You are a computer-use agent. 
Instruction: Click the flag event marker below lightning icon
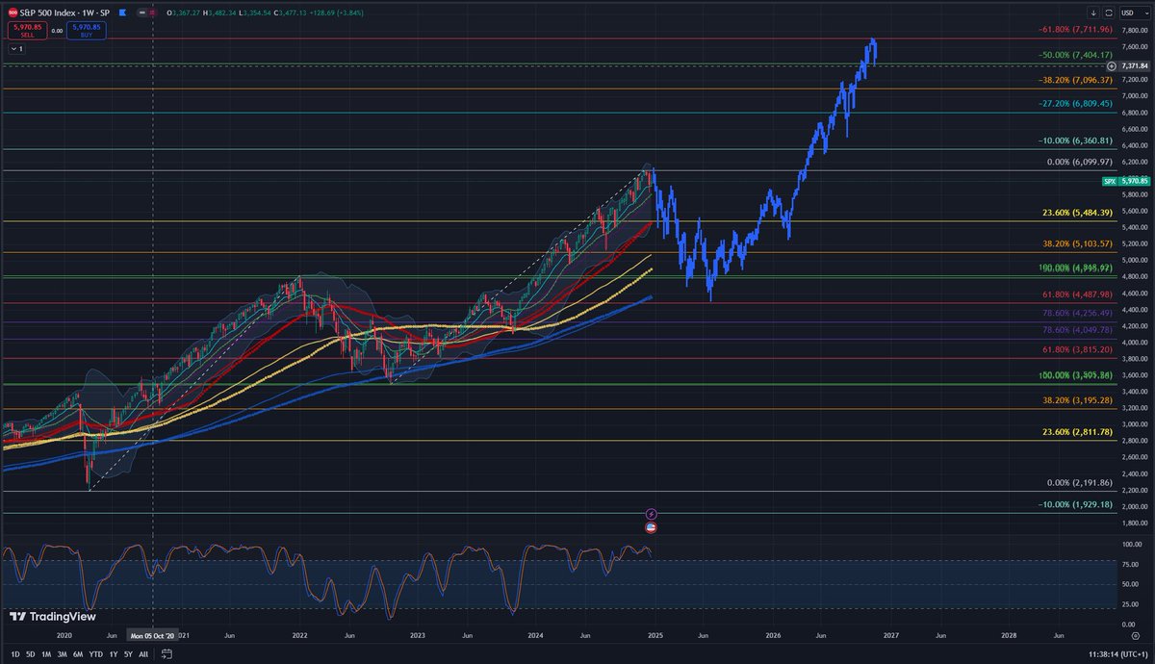651,526
